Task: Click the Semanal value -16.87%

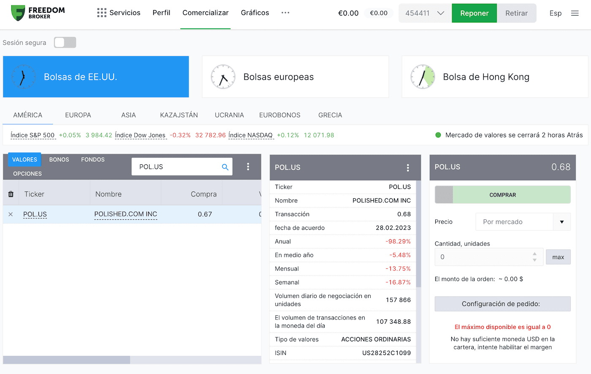Action: coord(398,282)
